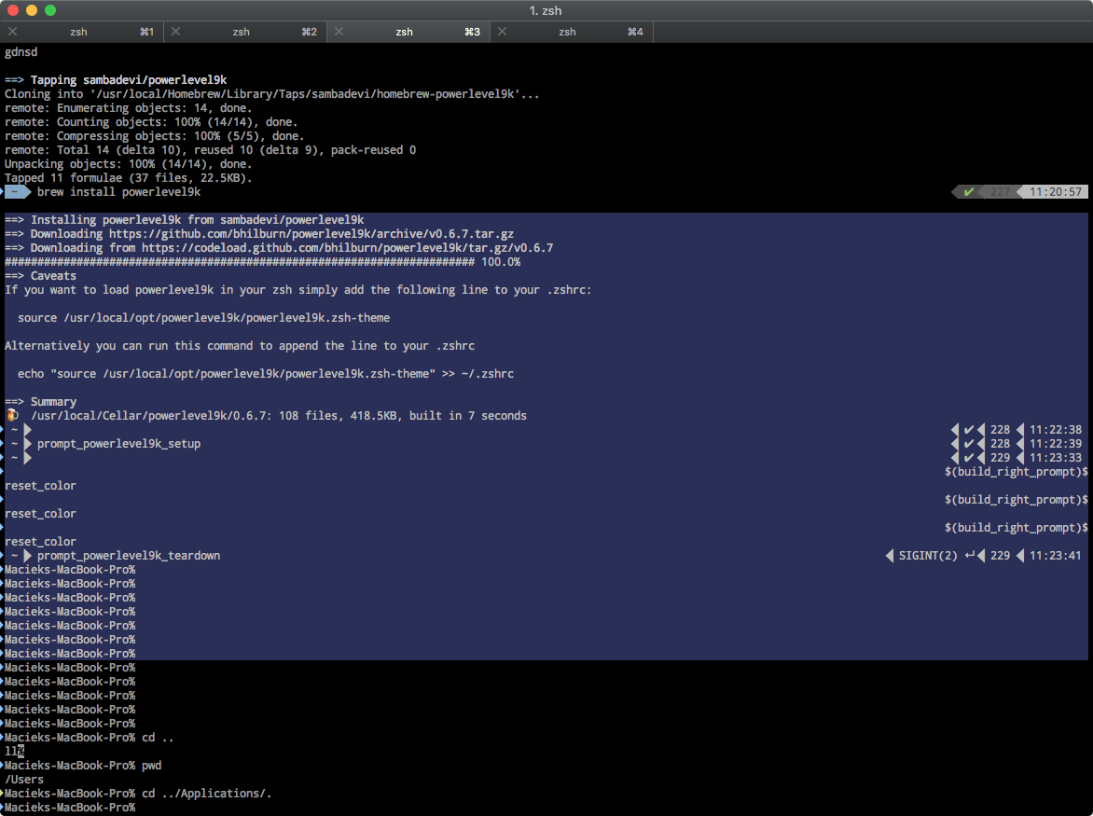Click the 11:22:38 timestamp
The height and width of the screenshot is (816, 1093).
[x=1056, y=430]
